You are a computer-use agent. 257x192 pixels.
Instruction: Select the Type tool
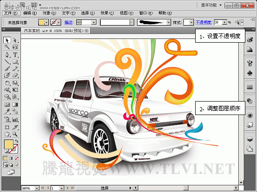(x=15, y=55)
